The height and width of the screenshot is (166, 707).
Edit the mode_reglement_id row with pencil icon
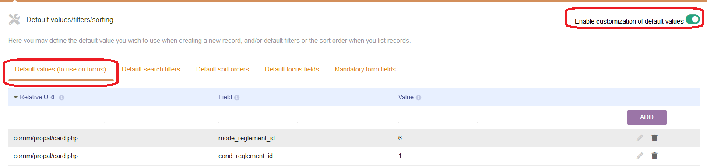coord(640,138)
